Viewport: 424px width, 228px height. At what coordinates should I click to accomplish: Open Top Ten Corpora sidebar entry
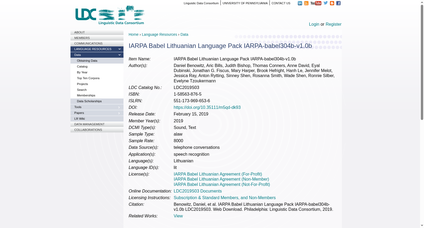(97, 78)
